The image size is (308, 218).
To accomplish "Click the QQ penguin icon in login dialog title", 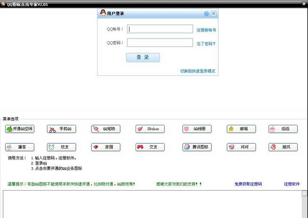I will point(103,13).
